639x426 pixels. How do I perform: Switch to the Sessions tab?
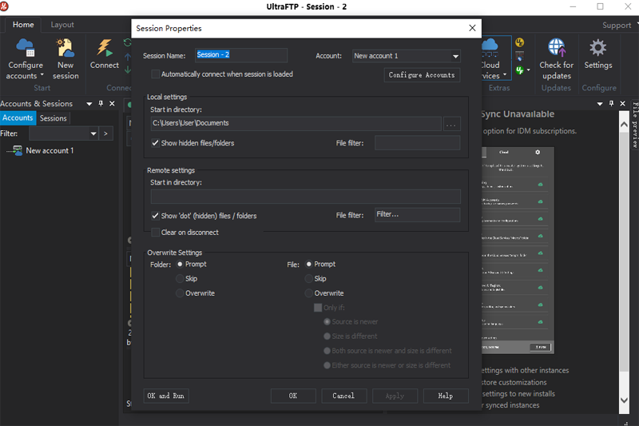pos(54,118)
